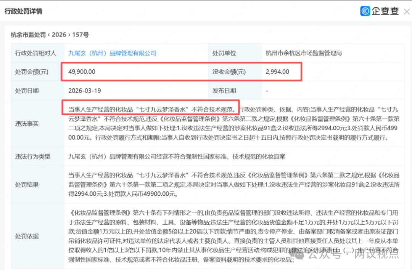Viewport: 412px width, 270px height.
Task: Click the 处罚单位 field label
Action: [x=224, y=53]
